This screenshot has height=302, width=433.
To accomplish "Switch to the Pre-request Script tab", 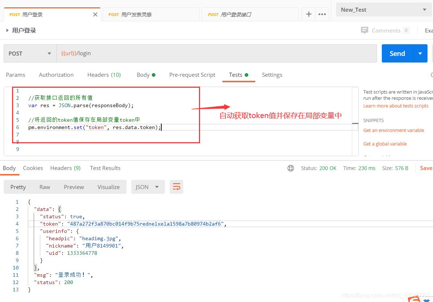I will pyautogui.click(x=192, y=75).
